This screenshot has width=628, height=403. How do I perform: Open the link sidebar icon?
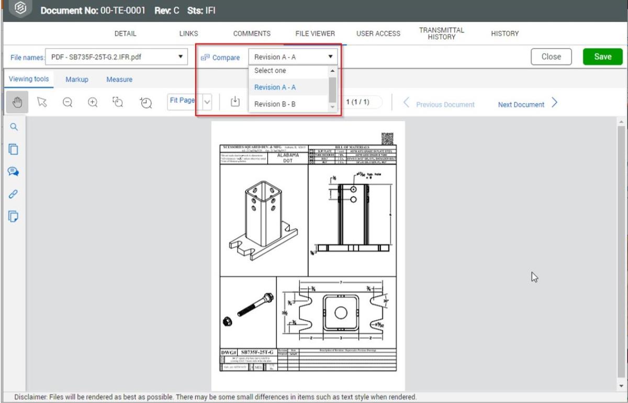click(14, 193)
